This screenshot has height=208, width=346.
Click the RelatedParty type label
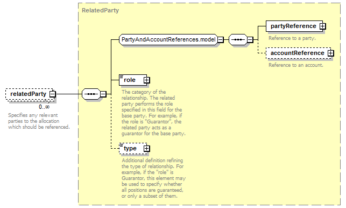[x=101, y=10]
